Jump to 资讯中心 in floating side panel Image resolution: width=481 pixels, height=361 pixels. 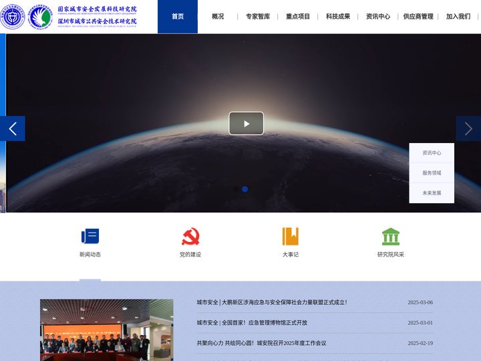(432, 153)
